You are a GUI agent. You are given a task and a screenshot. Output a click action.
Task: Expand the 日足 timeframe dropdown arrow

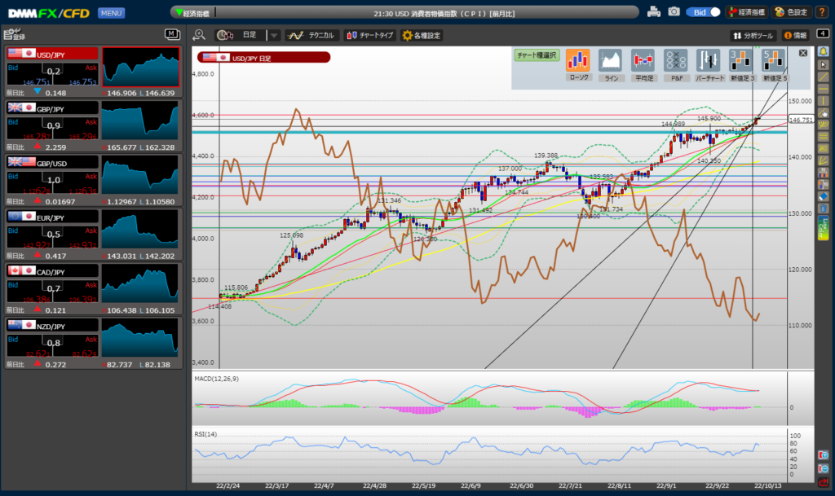coord(274,36)
